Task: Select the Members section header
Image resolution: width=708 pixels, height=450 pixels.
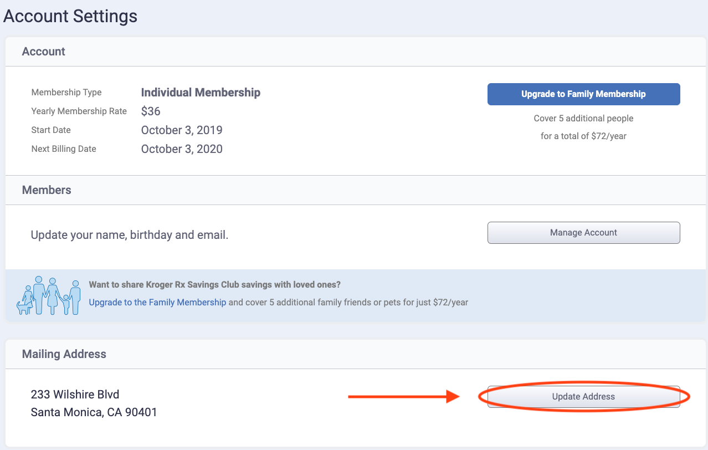Action: pos(47,190)
